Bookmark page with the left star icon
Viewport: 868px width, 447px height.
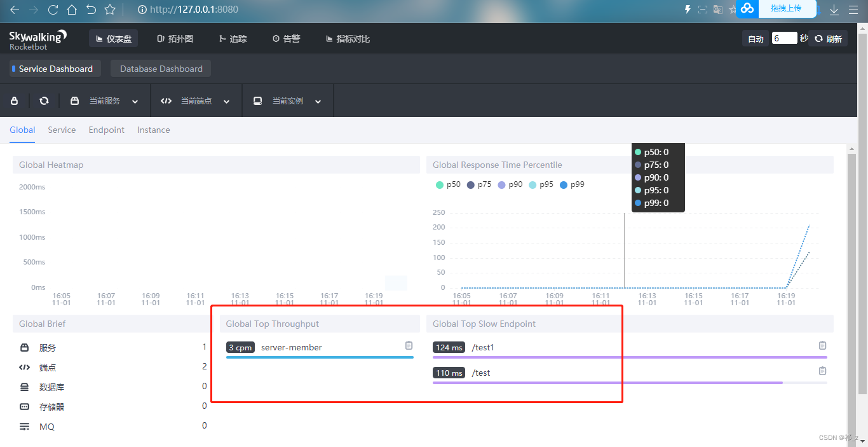click(110, 10)
